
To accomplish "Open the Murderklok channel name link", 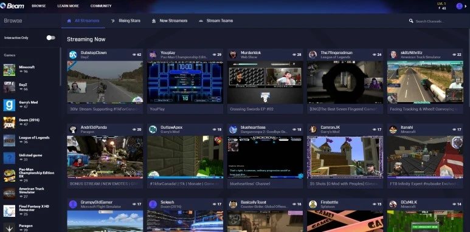I will pos(251,53).
